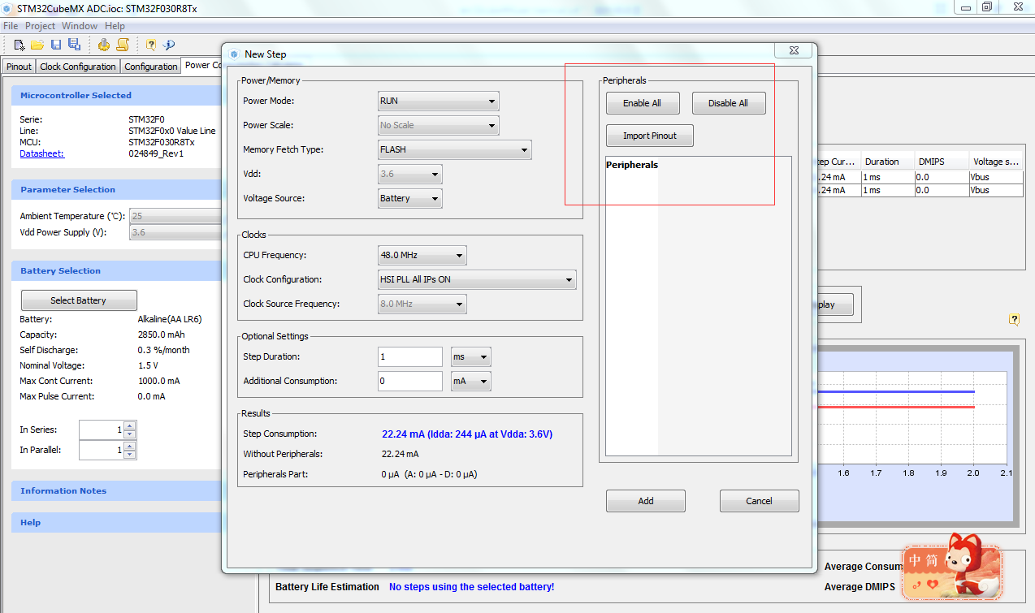Image resolution: width=1035 pixels, height=613 pixels.
Task: Click the About info toolbar icon
Action: click(169, 45)
